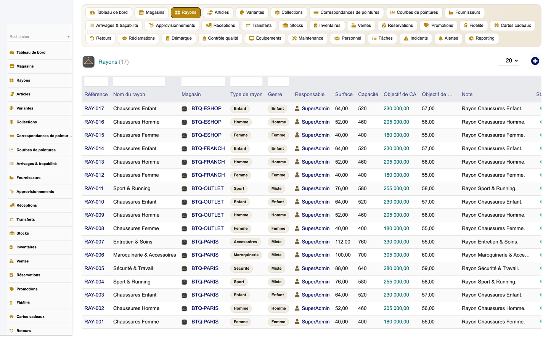Click the hanger icon beside Rayons title
The width and height of the screenshot is (551, 341).
coord(88,62)
